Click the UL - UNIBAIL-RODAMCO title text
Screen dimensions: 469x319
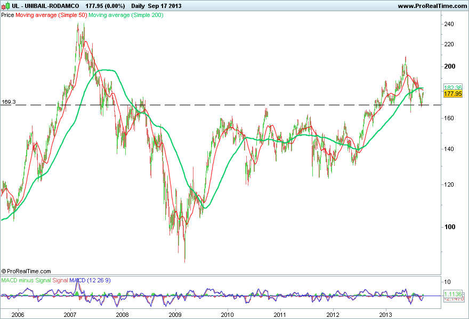[45, 6]
